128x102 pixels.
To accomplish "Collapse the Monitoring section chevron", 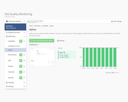I will coord(24,36).
